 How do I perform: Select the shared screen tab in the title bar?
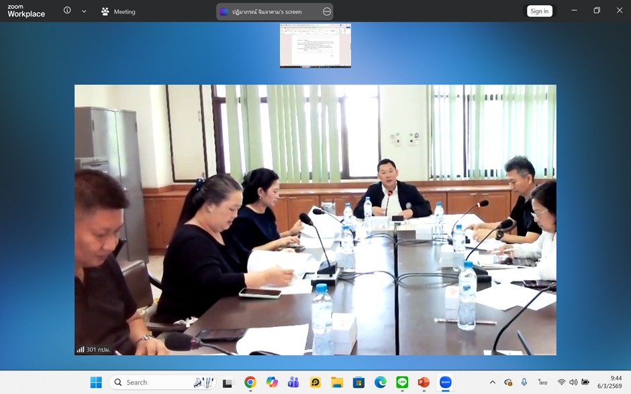coord(266,11)
